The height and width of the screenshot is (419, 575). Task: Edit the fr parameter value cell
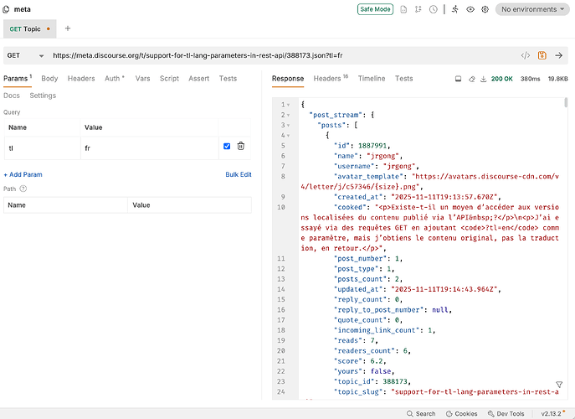(150, 148)
